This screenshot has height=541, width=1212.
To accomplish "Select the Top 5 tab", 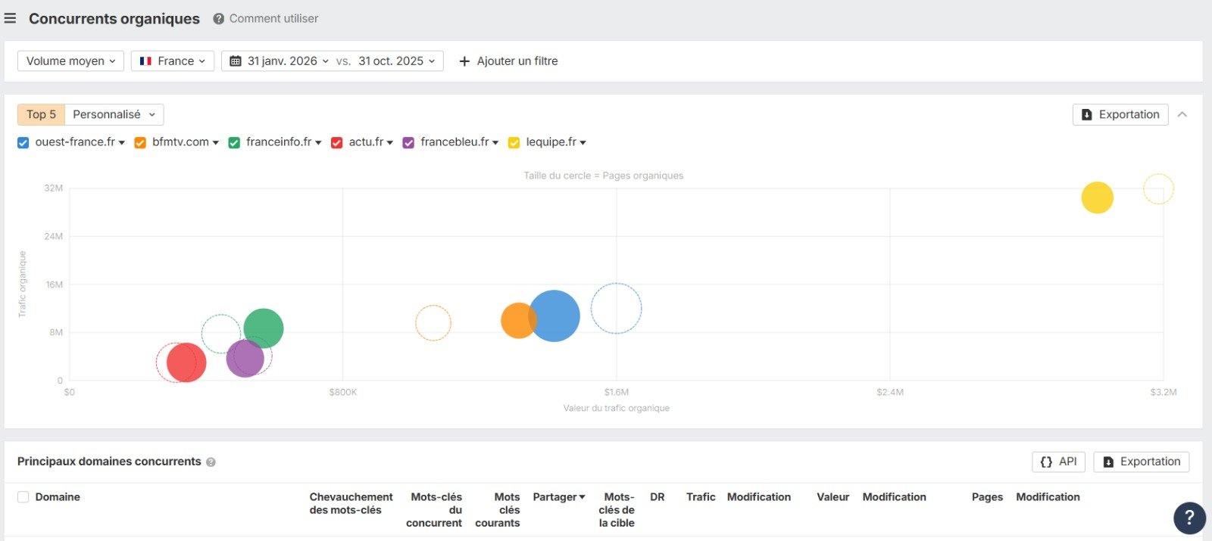I will tap(41, 114).
